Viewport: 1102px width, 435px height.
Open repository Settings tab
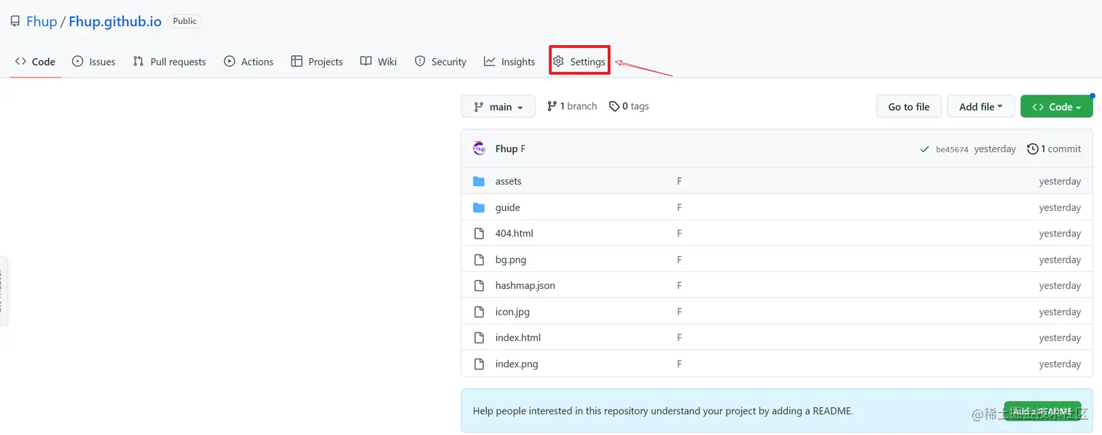[x=579, y=62]
